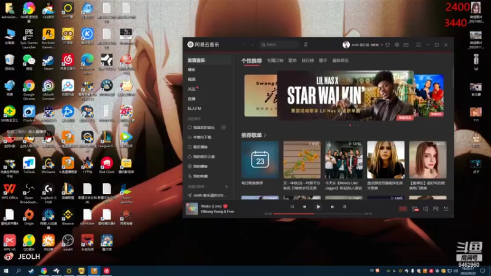Screen dimensions: 491x276
Task: Play the current song Wake (Live)
Action: pyautogui.click(x=318, y=207)
